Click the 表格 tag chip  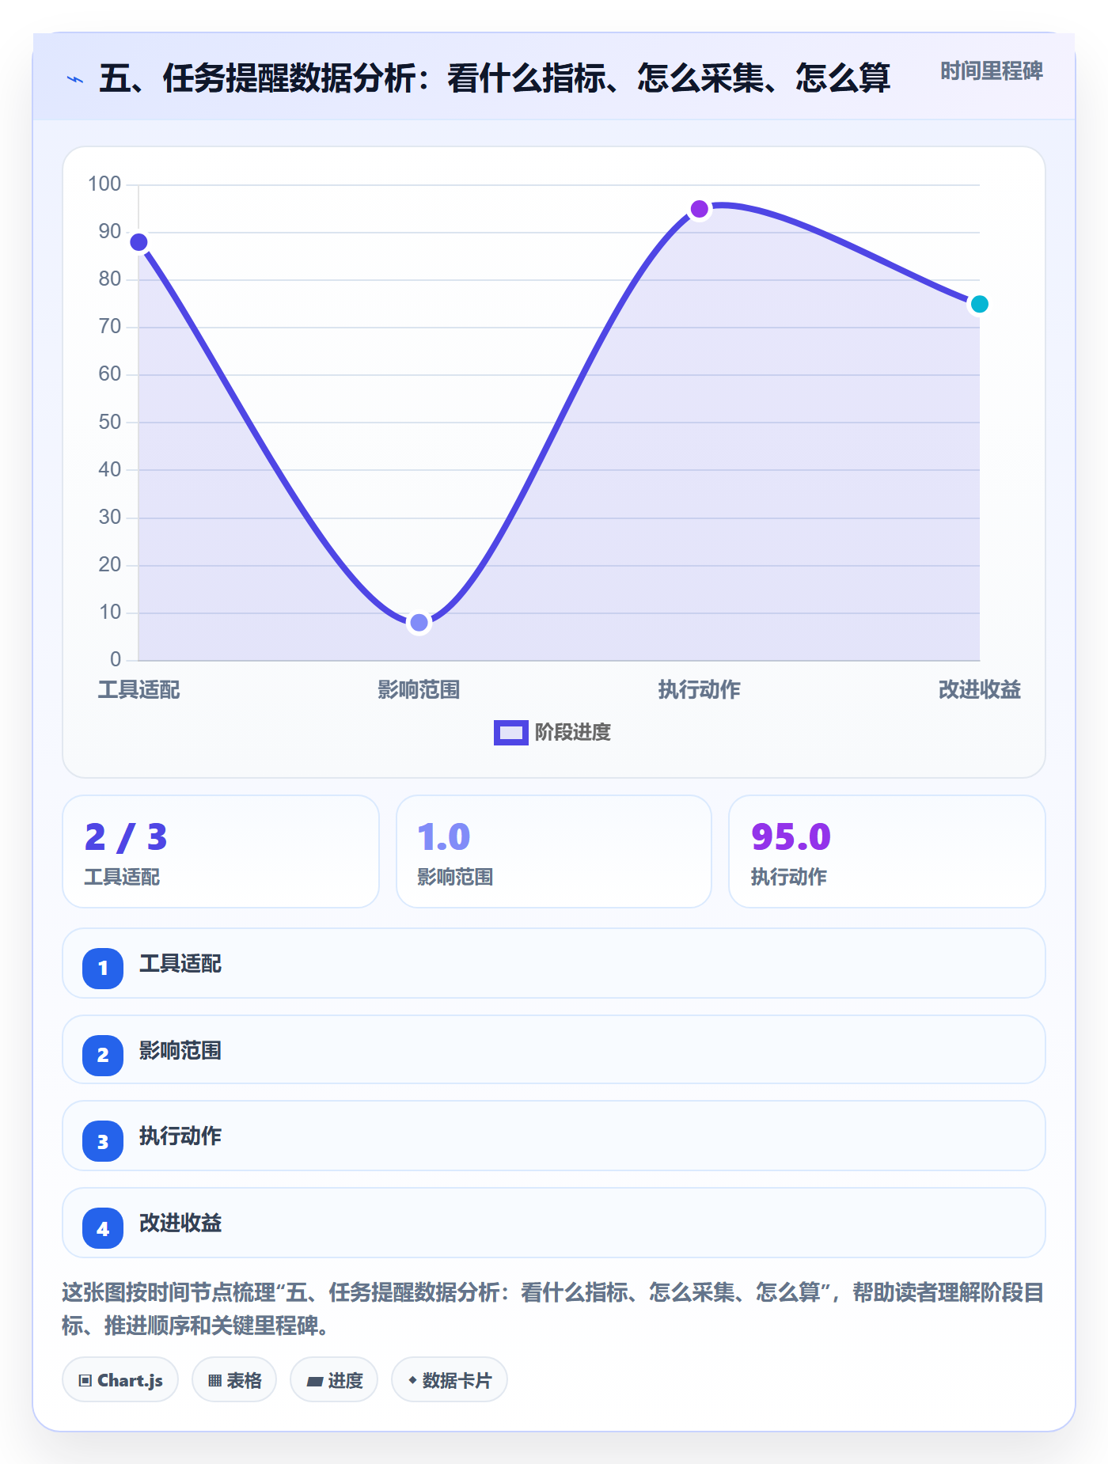[234, 1379]
